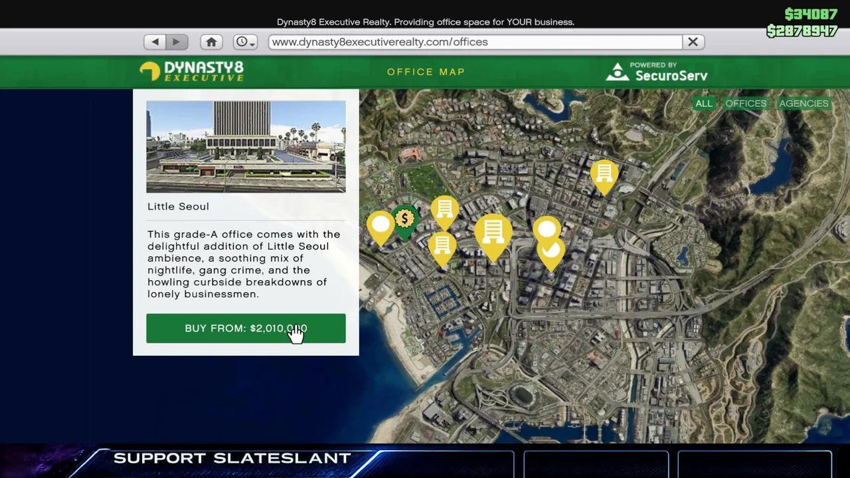Click the $34087 cash balance
The image size is (850, 478).
(811, 14)
